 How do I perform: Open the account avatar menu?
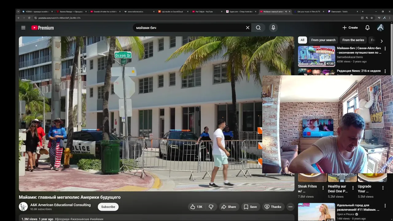click(x=380, y=28)
